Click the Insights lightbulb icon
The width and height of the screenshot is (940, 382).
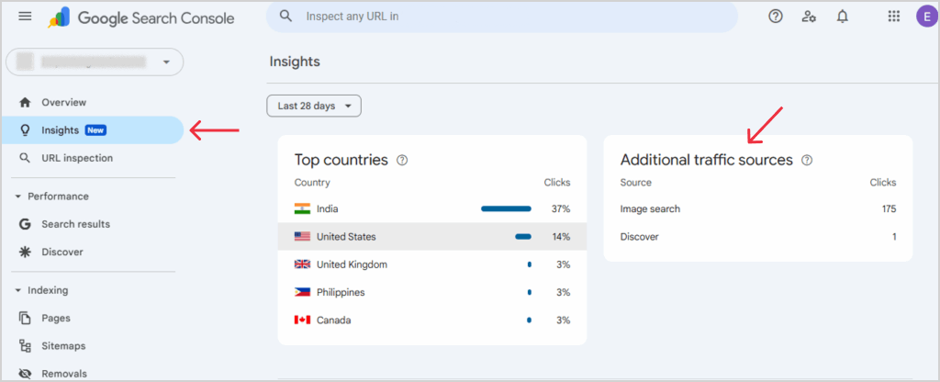(25, 130)
